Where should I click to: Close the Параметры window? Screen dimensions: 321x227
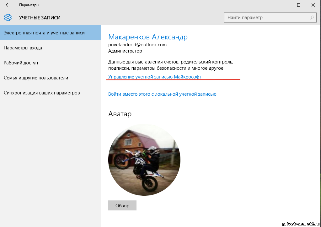(x=313, y=5)
